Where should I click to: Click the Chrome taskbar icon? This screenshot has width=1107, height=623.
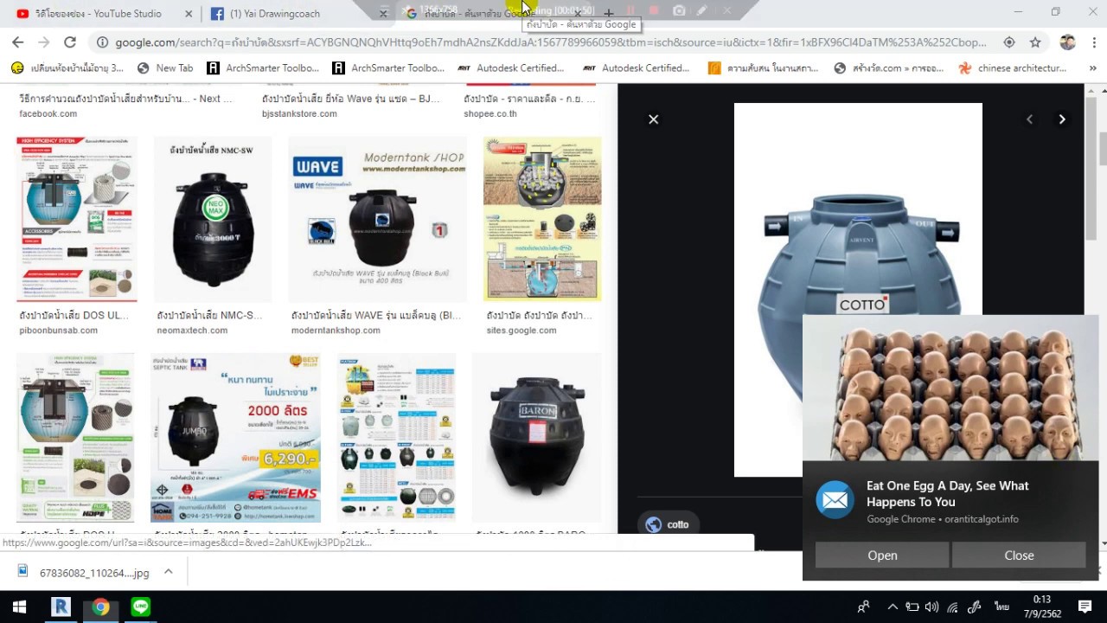click(x=101, y=607)
